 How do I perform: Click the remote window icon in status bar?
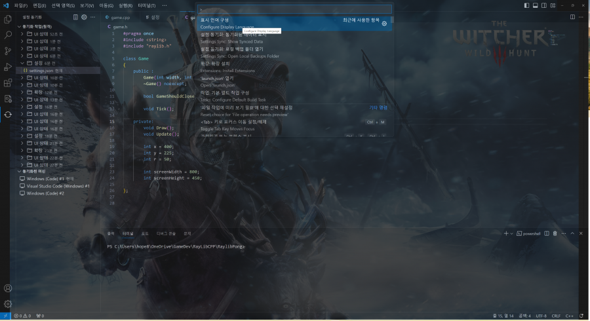[x=5, y=316]
